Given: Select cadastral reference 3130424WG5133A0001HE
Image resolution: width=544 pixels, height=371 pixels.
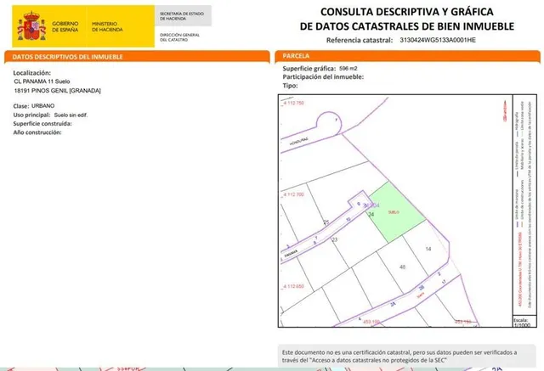Looking at the screenshot, I should (x=438, y=40).
